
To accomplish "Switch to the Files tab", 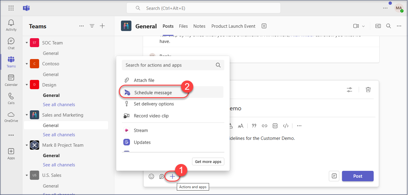I will tap(183, 26).
